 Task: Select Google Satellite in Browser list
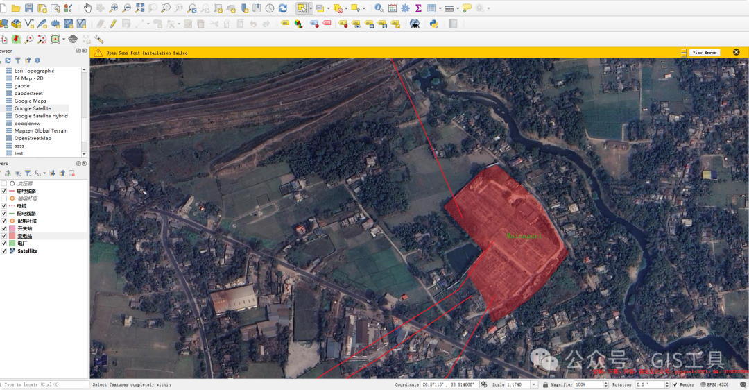[33, 108]
